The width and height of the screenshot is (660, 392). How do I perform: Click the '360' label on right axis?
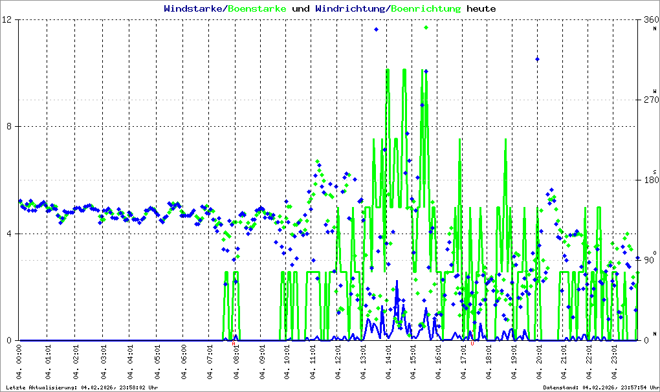click(649, 19)
